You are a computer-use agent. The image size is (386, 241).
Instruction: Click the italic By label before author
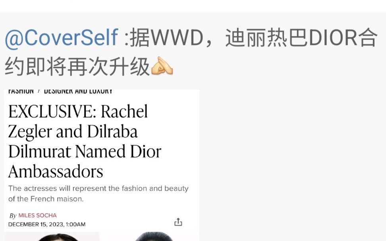(13, 216)
